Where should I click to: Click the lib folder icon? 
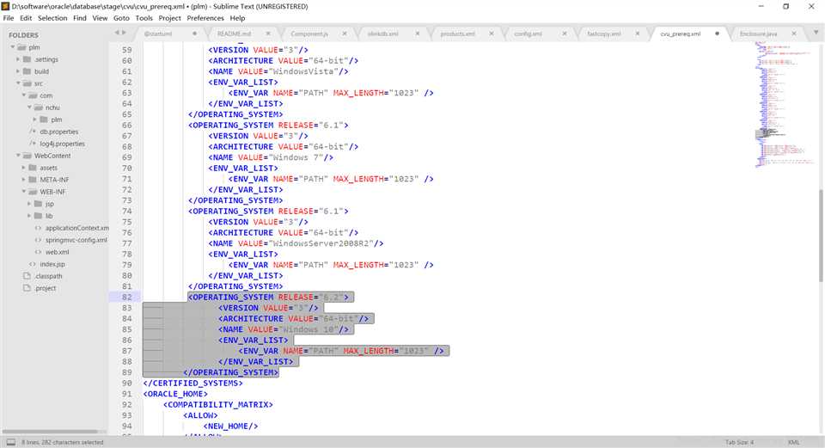pyautogui.click(x=38, y=216)
